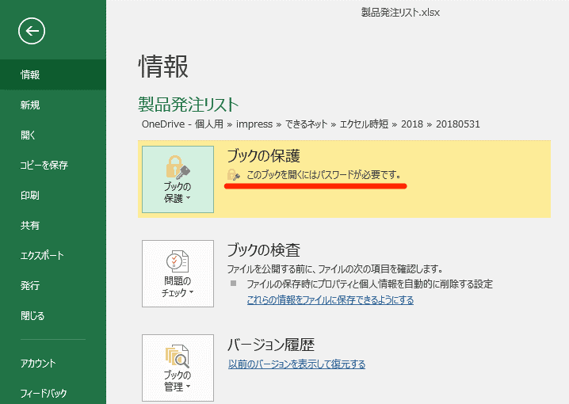Open the ブックの管理 dropdown button
This screenshot has width=569, height=404.
[178, 368]
